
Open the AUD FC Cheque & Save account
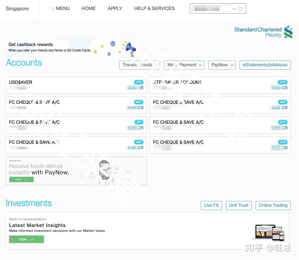pos(220,105)
